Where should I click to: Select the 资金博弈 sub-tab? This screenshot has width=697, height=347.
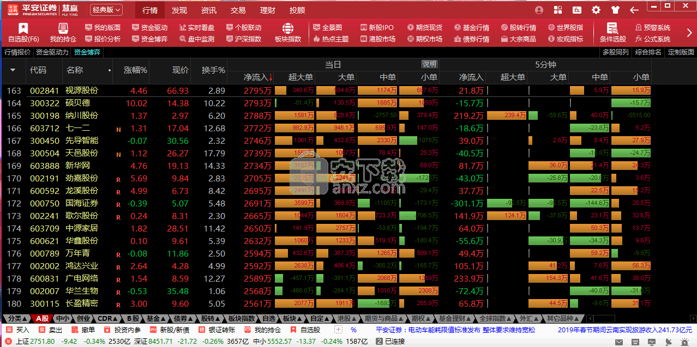coord(87,52)
